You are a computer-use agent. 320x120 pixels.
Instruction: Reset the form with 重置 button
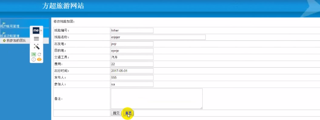tap(129, 113)
